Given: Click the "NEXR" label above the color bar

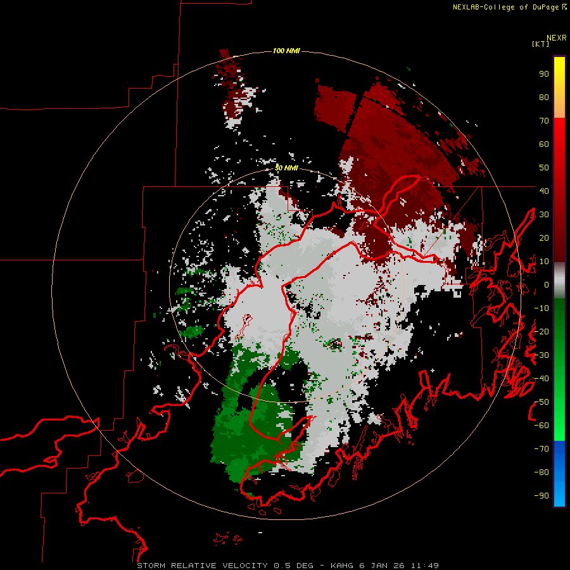Looking at the screenshot, I should pyautogui.click(x=557, y=38).
